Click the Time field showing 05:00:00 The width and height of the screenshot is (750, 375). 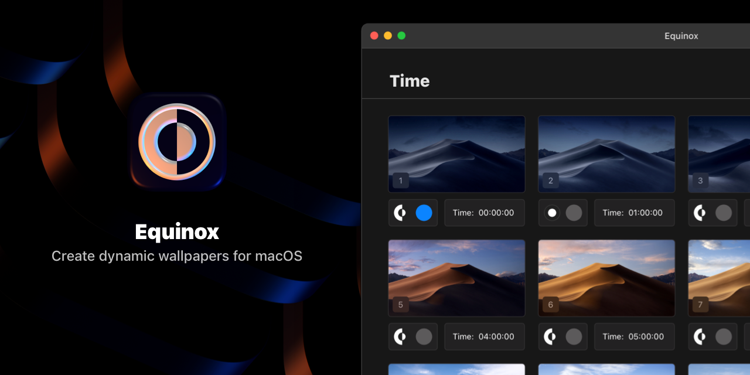635,336
